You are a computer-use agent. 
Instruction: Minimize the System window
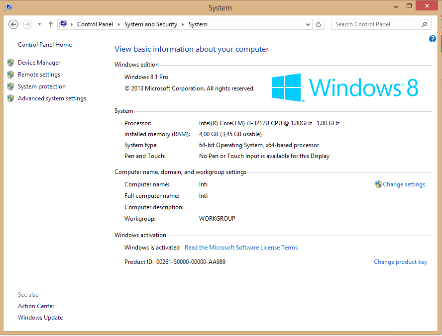[396, 6]
